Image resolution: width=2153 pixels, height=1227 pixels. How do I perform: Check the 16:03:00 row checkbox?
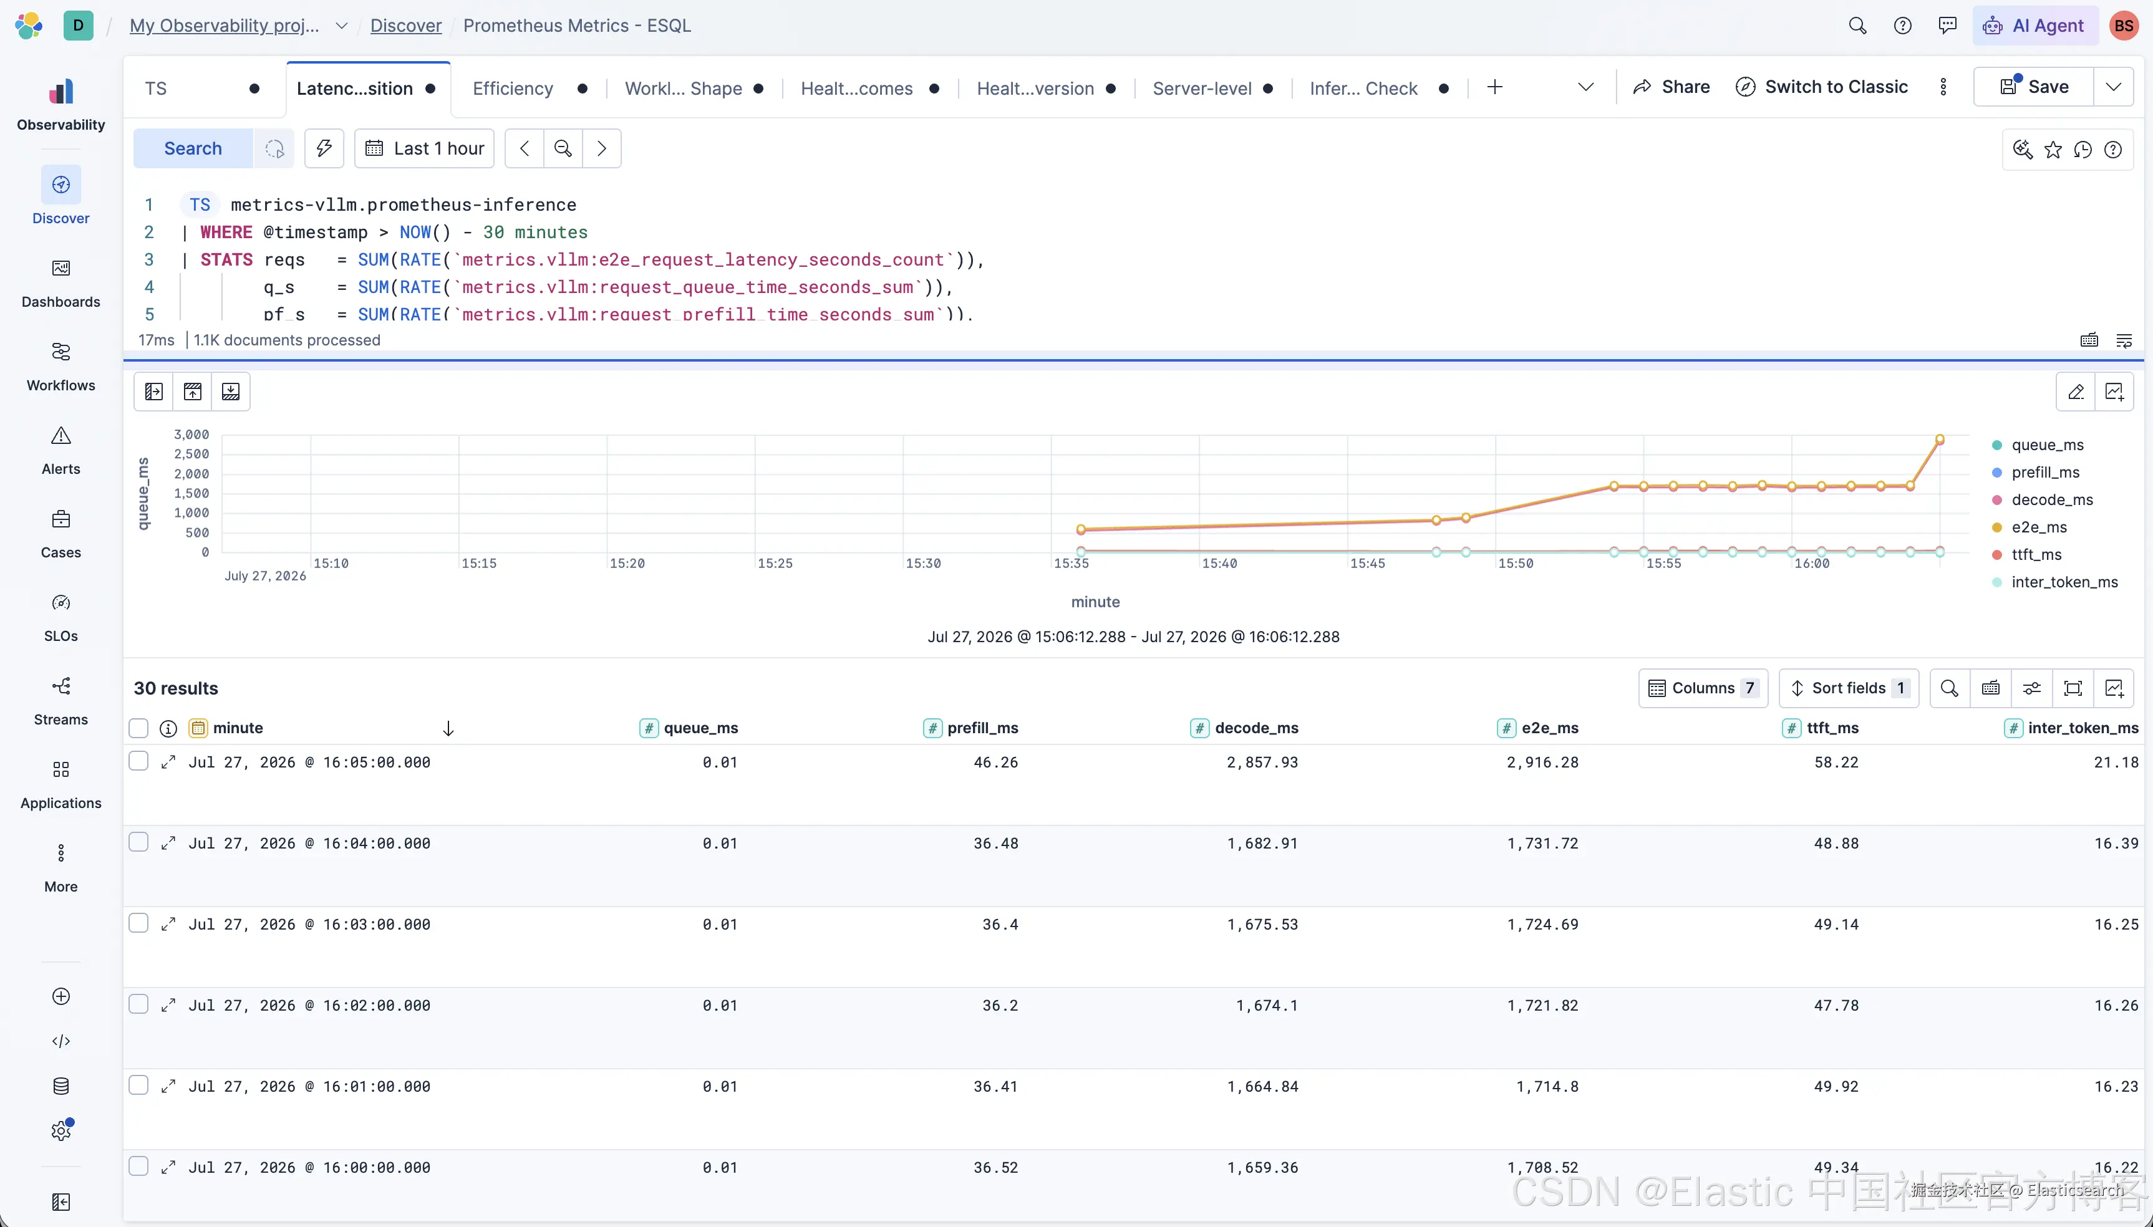click(x=138, y=923)
